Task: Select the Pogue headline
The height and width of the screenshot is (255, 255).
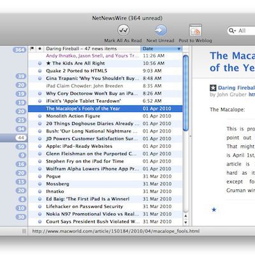Action: 54,177
